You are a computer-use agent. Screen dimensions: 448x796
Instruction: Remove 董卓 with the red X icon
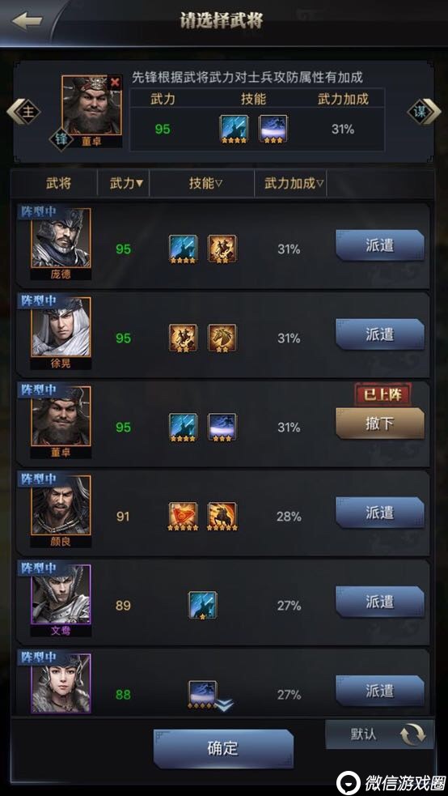(x=115, y=83)
